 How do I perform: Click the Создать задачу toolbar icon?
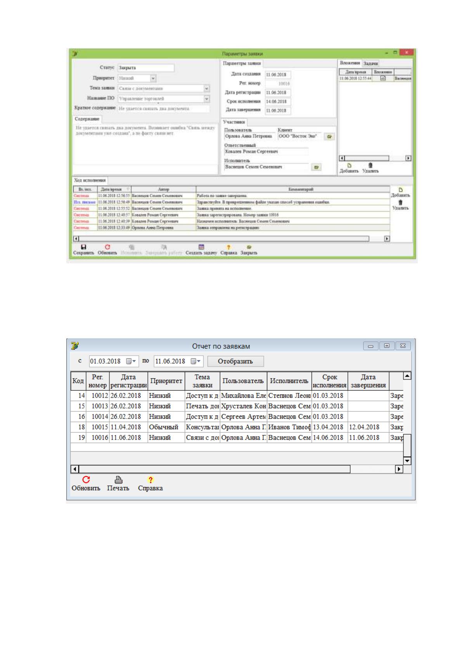tap(201, 247)
